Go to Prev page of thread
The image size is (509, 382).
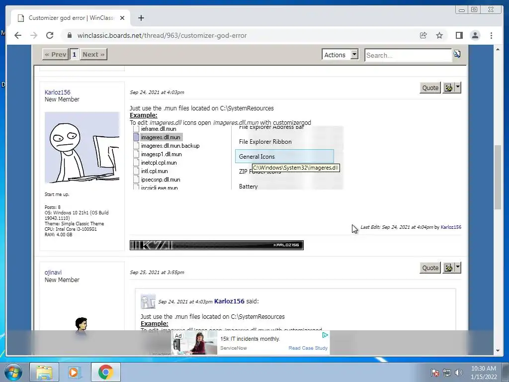pos(56,54)
